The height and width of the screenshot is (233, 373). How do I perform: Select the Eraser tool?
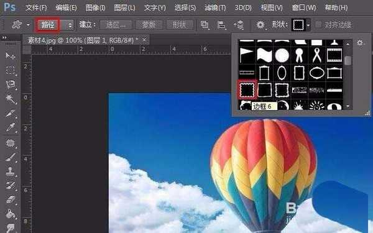click(10, 199)
